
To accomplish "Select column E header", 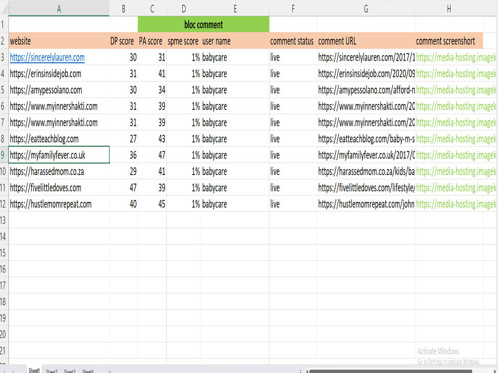I will click(x=235, y=8).
